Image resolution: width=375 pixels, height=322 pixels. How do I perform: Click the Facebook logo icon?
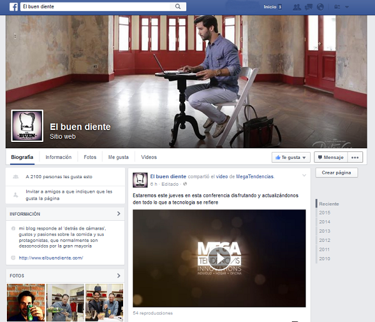pos(14,7)
